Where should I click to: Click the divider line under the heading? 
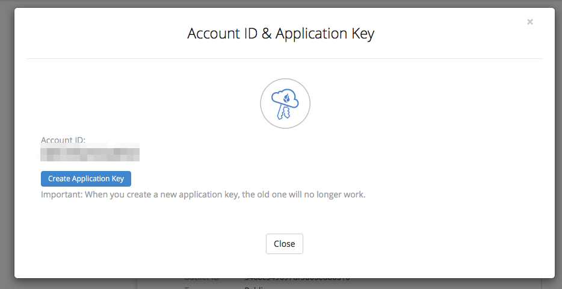point(285,58)
